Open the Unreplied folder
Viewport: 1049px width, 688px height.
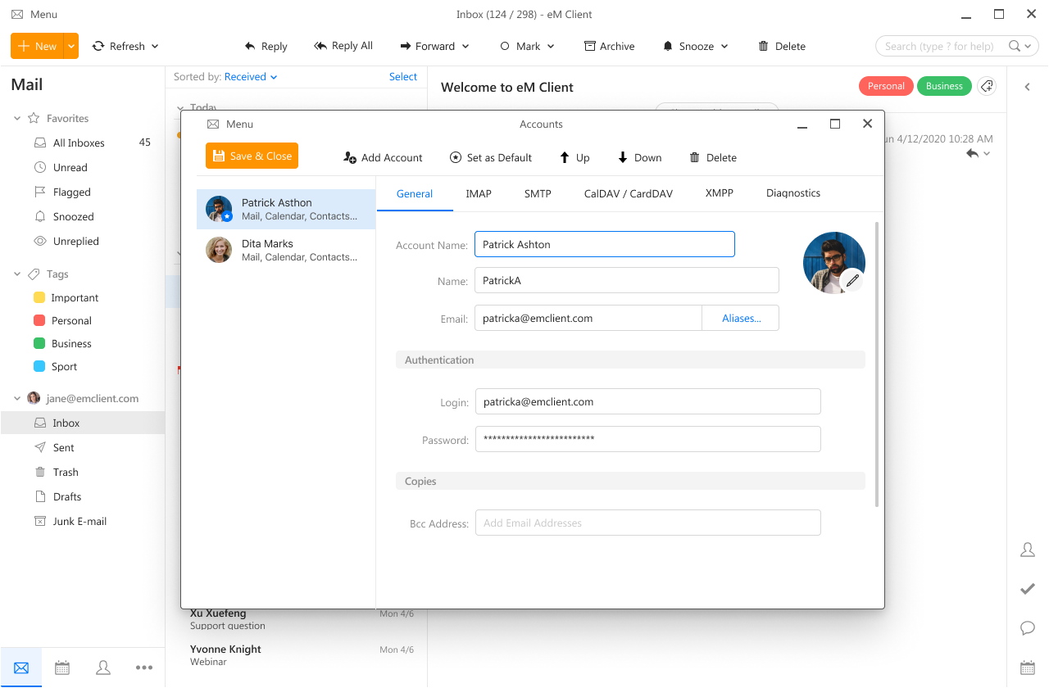coord(82,241)
